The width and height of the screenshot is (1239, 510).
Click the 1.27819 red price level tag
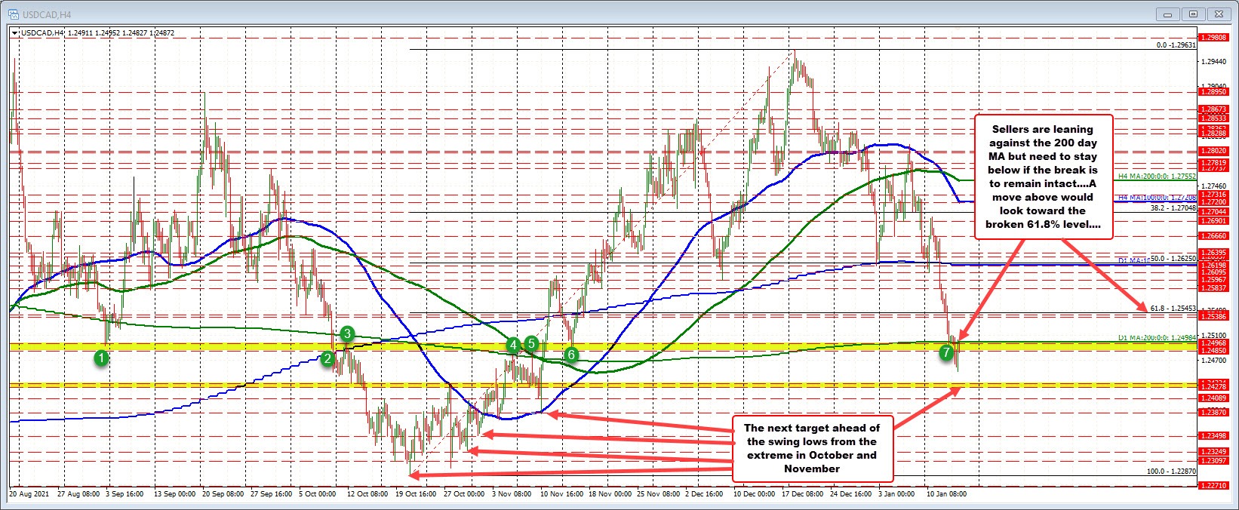tap(1215, 163)
